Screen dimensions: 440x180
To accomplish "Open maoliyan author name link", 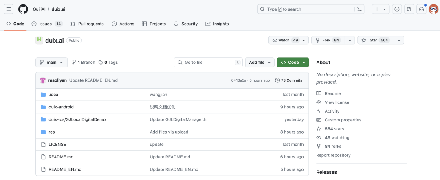I will (x=57, y=80).
